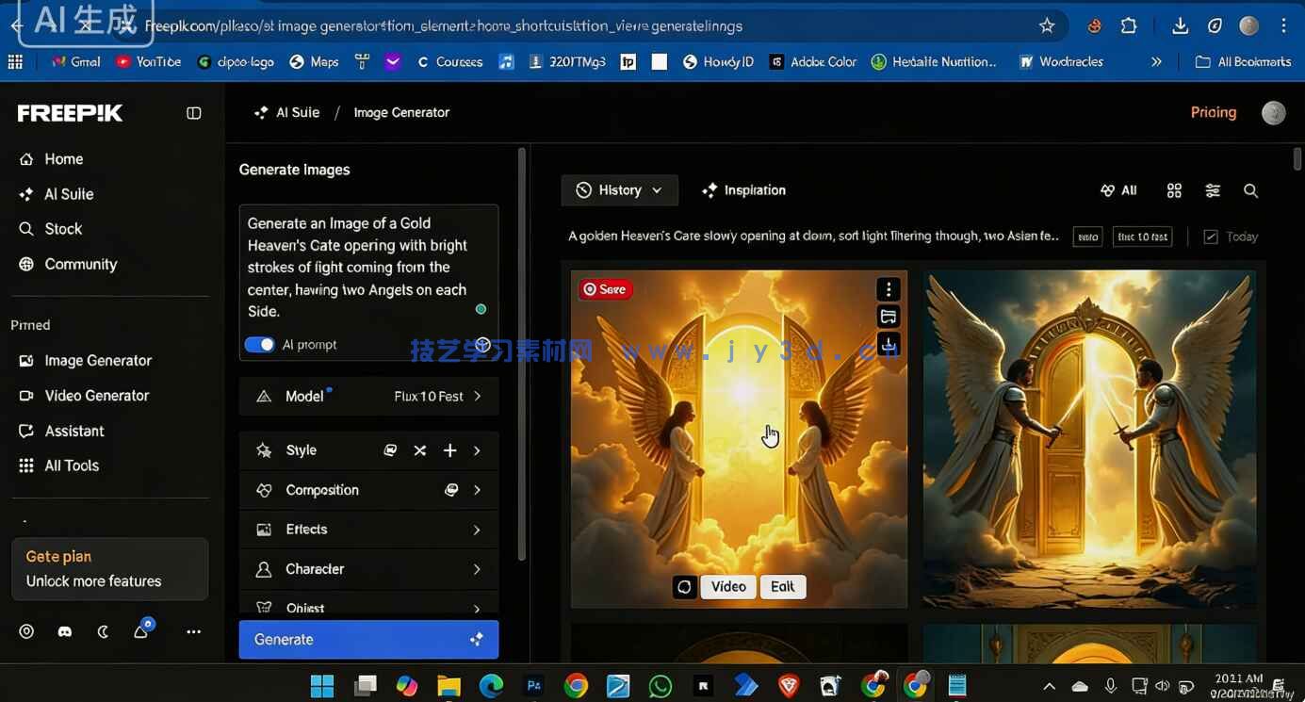Screen dimensions: 1305x702
Task: Toggle the Save badge on the first image
Action: point(604,288)
